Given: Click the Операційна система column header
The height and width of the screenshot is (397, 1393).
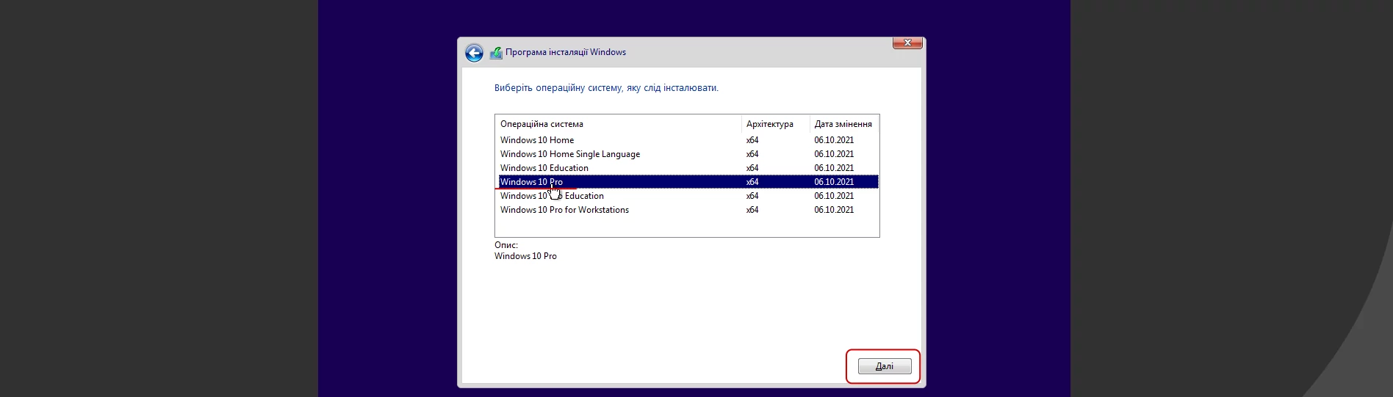Looking at the screenshot, I should tap(619, 124).
